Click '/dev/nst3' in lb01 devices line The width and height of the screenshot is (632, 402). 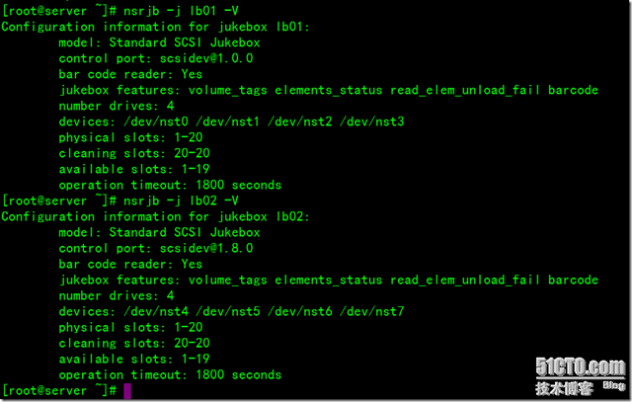pyautogui.click(x=371, y=121)
